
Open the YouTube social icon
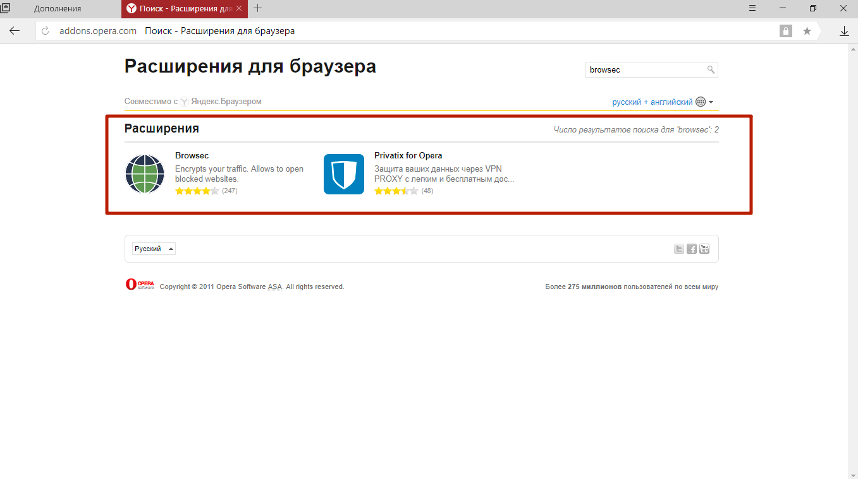click(704, 249)
